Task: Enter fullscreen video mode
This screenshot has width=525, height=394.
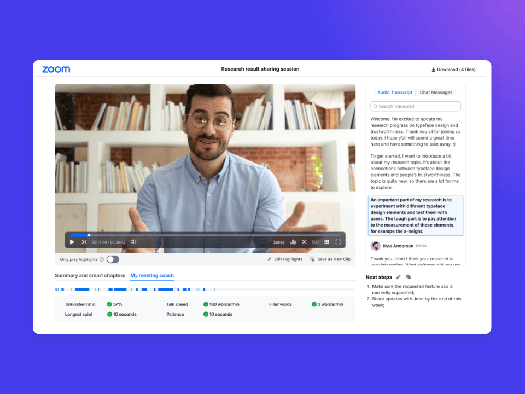Action: [338, 242]
